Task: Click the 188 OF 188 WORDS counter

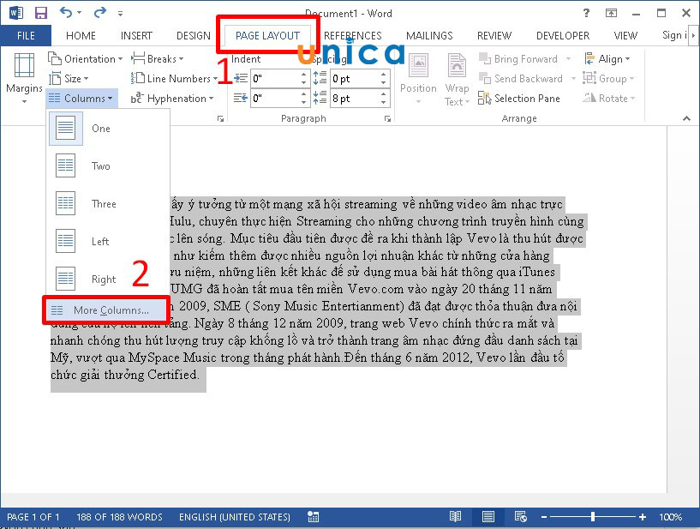Action: click(x=119, y=517)
